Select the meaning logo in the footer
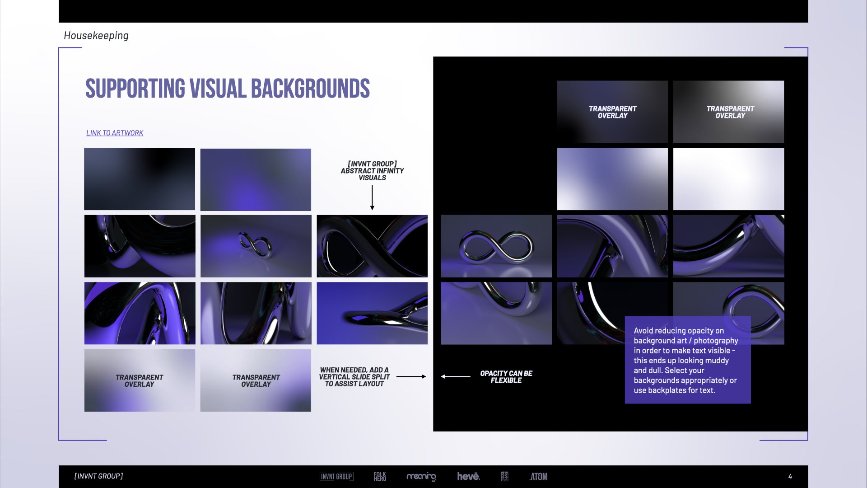The image size is (867, 488). pyautogui.click(x=422, y=477)
